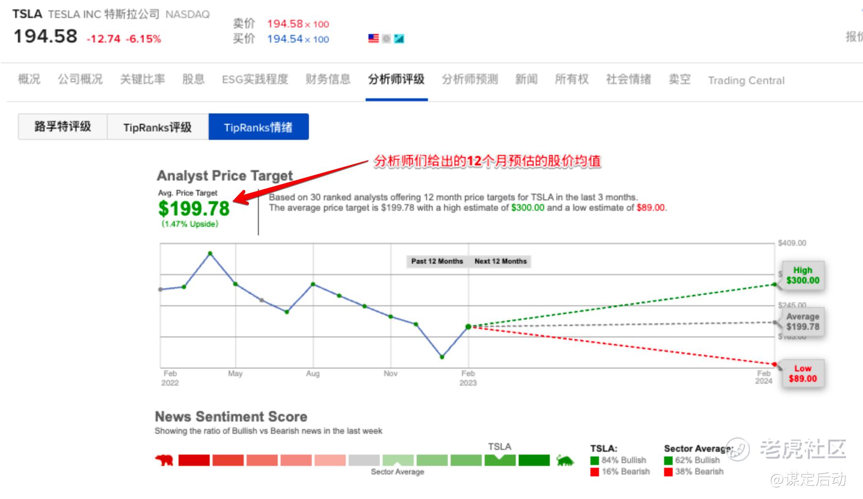863x499 pixels.
Task: Click the red bear icon
Action: (164, 460)
